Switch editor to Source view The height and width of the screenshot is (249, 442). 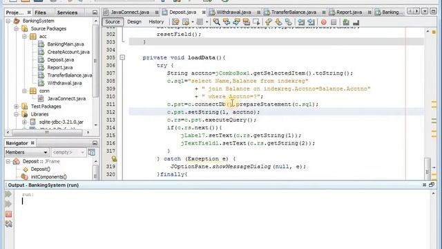[112, 21]
